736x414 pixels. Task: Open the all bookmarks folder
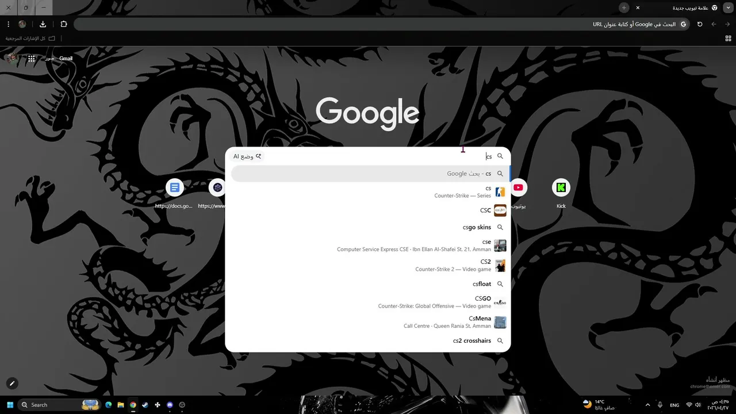(x=30, y=39)
